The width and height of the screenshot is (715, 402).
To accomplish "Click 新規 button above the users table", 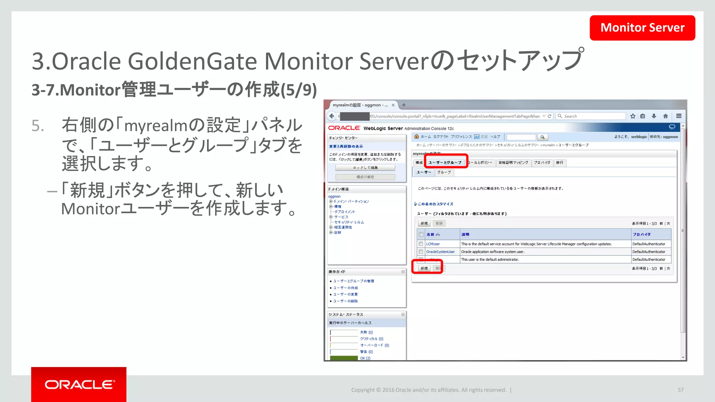I will pos(424,223).
